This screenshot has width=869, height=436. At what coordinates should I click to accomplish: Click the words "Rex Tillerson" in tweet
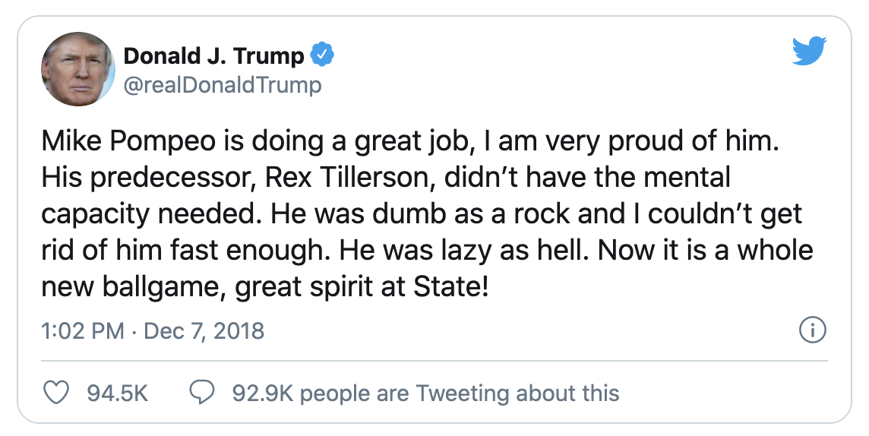click(x=351, y=177)
